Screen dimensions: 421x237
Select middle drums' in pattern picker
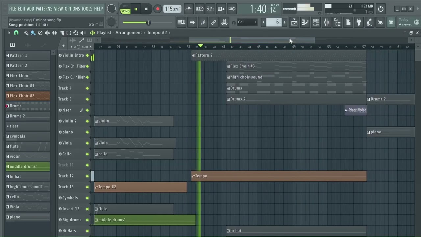28,167
